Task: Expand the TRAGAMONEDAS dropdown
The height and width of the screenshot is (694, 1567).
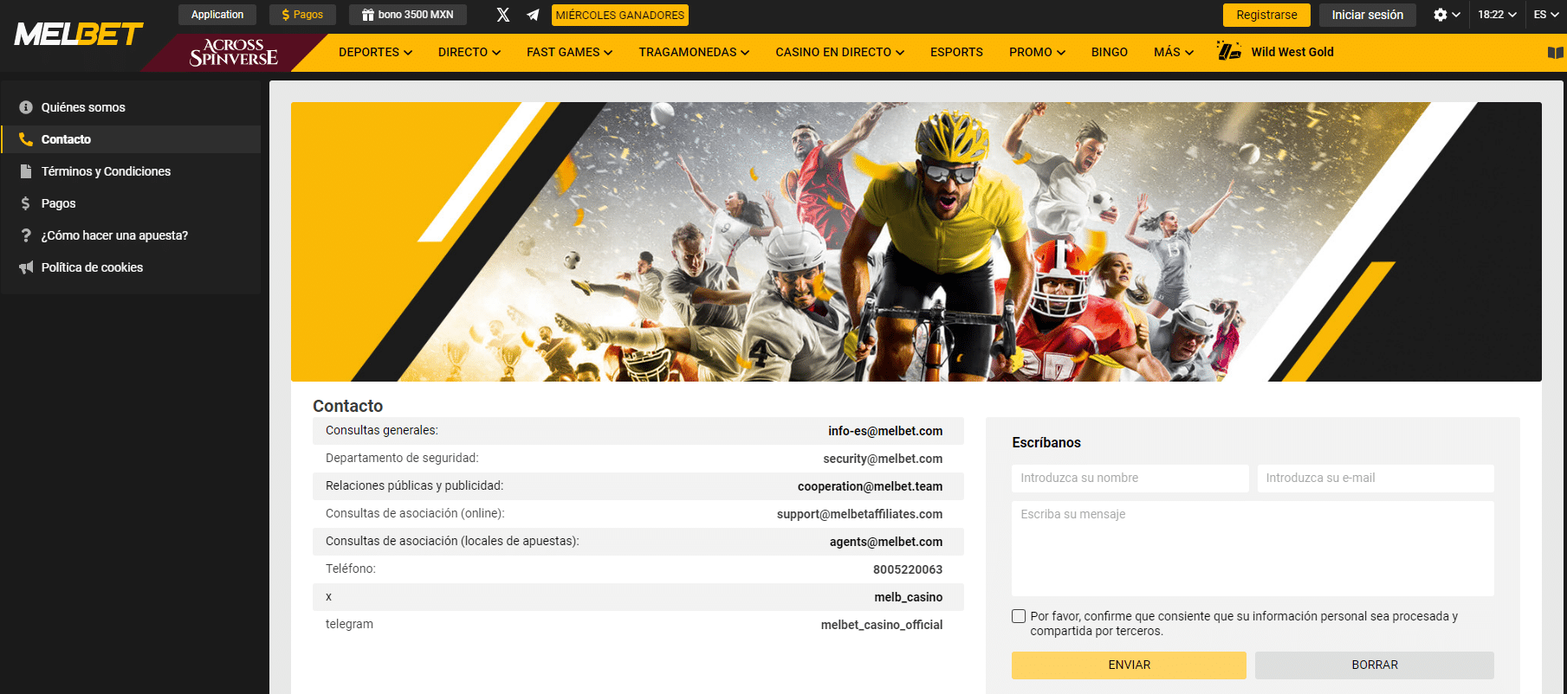Action: tap(693, 52)
